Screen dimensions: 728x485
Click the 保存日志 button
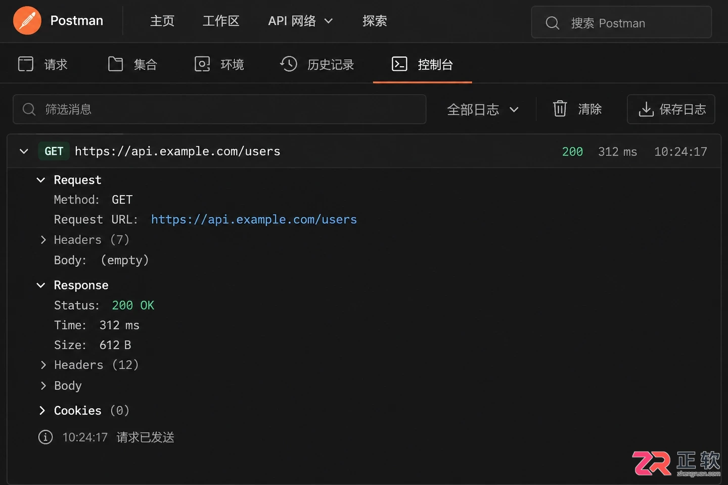click(671, 109)
